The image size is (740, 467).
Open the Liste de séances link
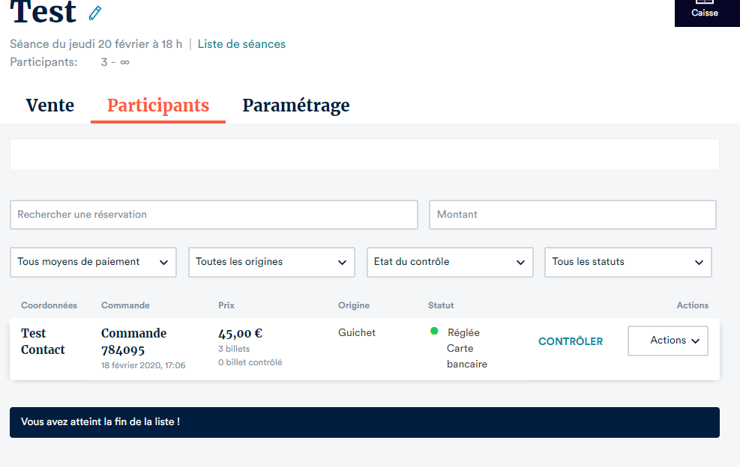[241, 44]
